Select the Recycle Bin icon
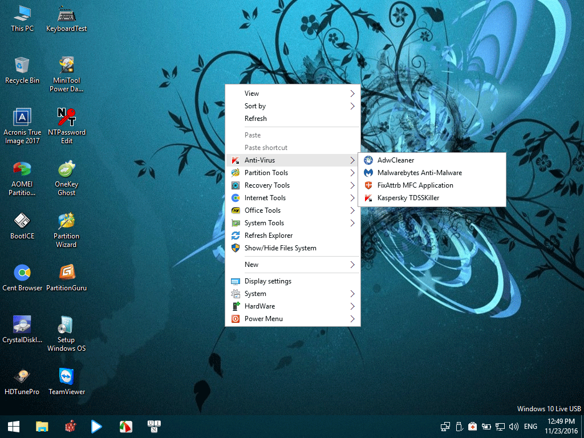 (x=22, y=70)
